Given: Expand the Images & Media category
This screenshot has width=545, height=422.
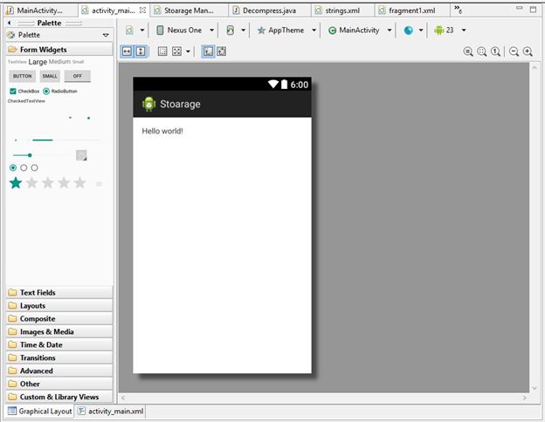Looking at the screenshot, I should (59, 332).
